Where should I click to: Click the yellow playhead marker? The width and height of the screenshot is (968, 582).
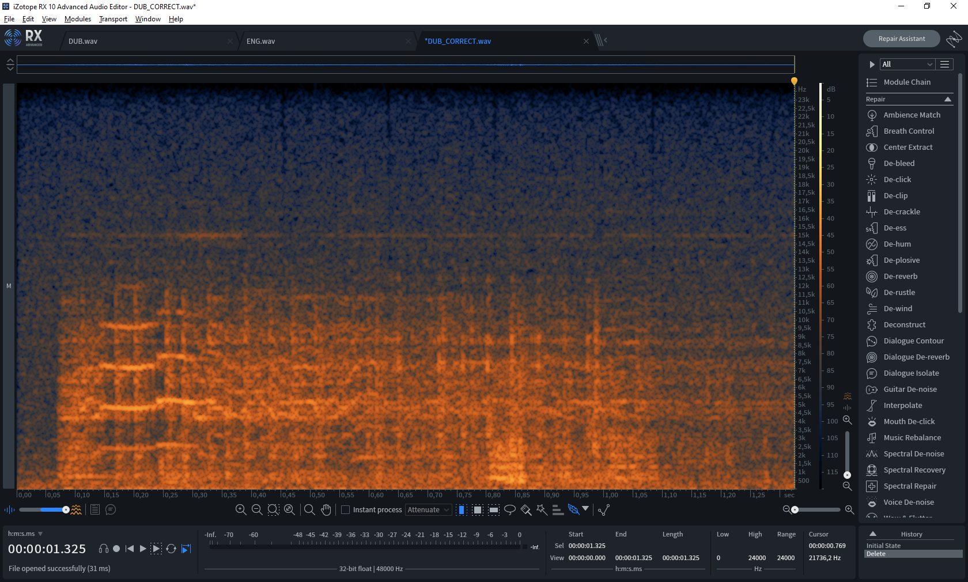794,81
